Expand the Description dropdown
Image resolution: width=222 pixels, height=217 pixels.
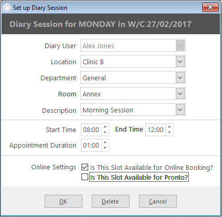tap(180, 110)
